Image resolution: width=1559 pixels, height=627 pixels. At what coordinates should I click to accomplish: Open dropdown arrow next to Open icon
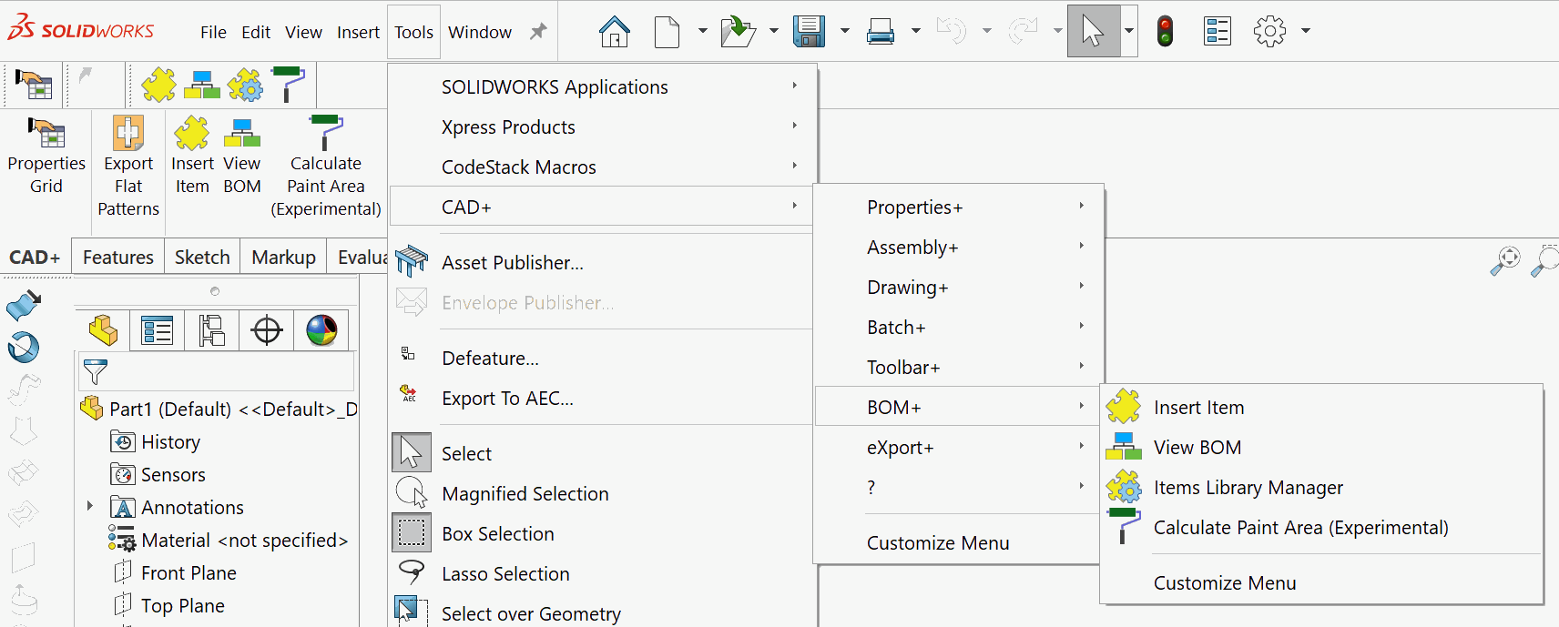coord(773,31)
